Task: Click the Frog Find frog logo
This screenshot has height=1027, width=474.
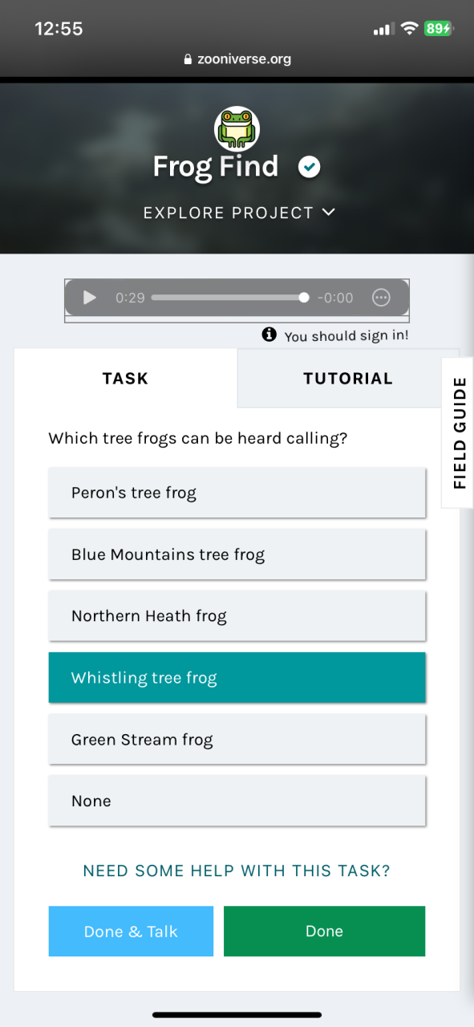Action: point(237,128)
